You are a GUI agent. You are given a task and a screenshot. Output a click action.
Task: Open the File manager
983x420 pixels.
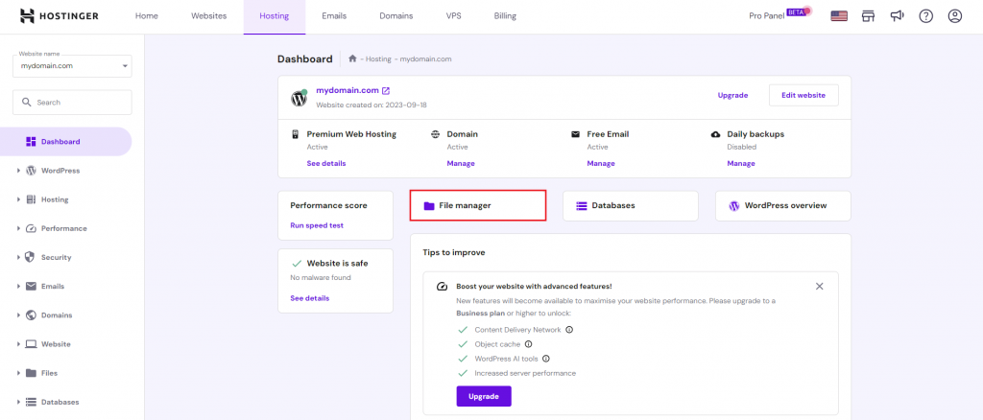[x=477, y=205]
